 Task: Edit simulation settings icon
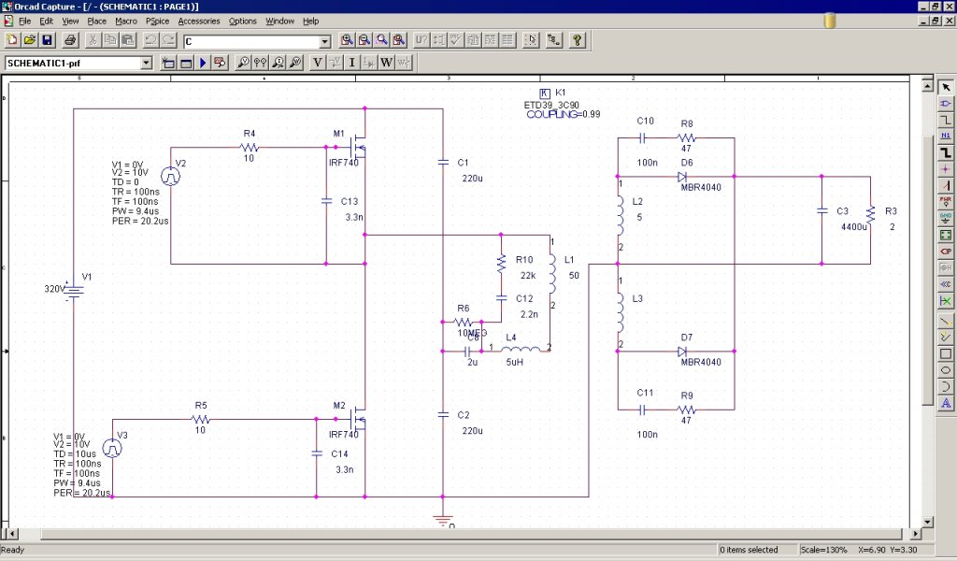click(x=186, y=63)
